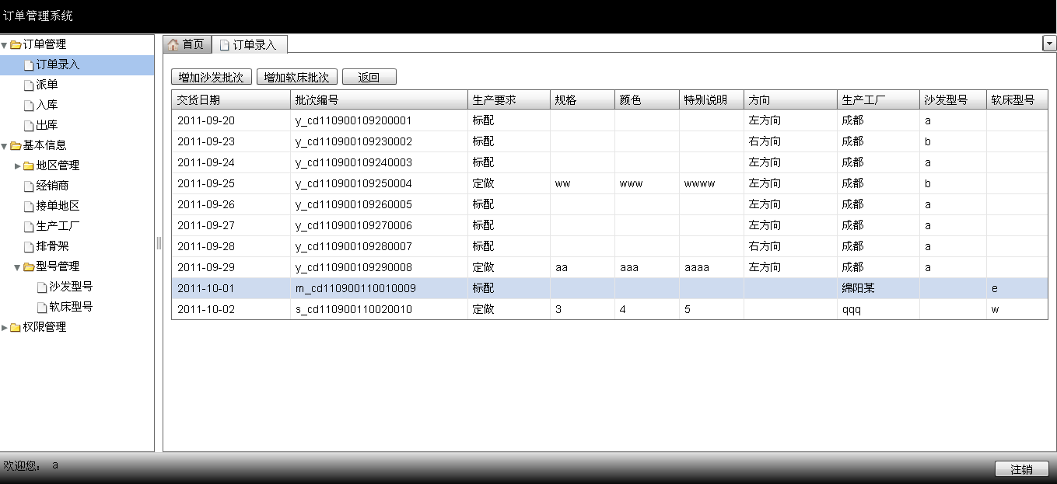Collapse the 型号管理 tree node
Viewport: 1057px width, 484px height.
click(x=18, y=266)
